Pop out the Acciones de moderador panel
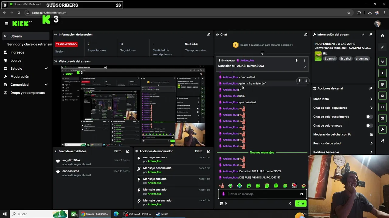 pos(208,151)
